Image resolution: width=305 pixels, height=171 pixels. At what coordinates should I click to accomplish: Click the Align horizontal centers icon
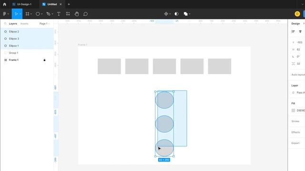(x=300, y=31)
